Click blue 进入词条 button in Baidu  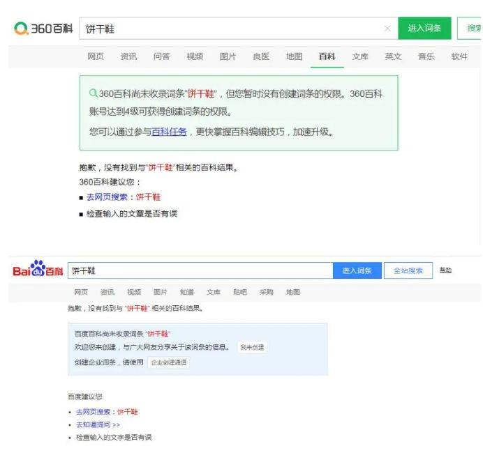point(357,270)
